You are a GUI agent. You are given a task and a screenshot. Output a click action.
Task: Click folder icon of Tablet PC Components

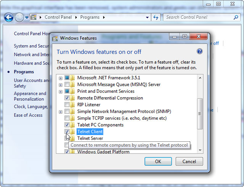click(72, 125)
